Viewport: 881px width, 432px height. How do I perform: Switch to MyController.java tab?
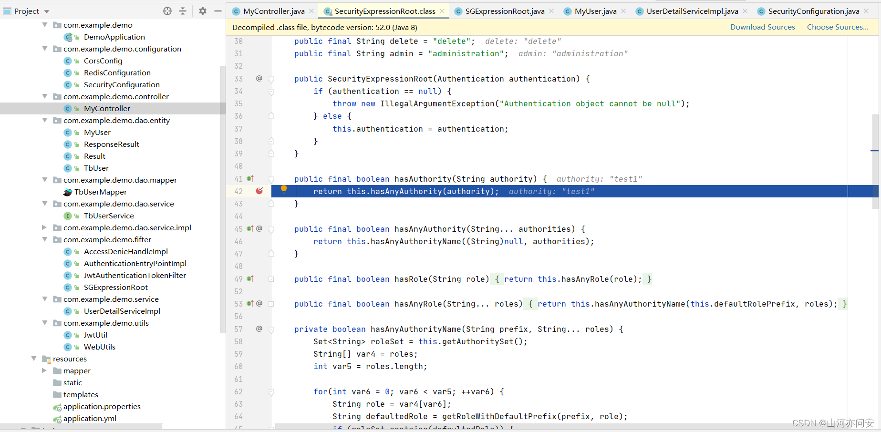[x=274, y=11]
